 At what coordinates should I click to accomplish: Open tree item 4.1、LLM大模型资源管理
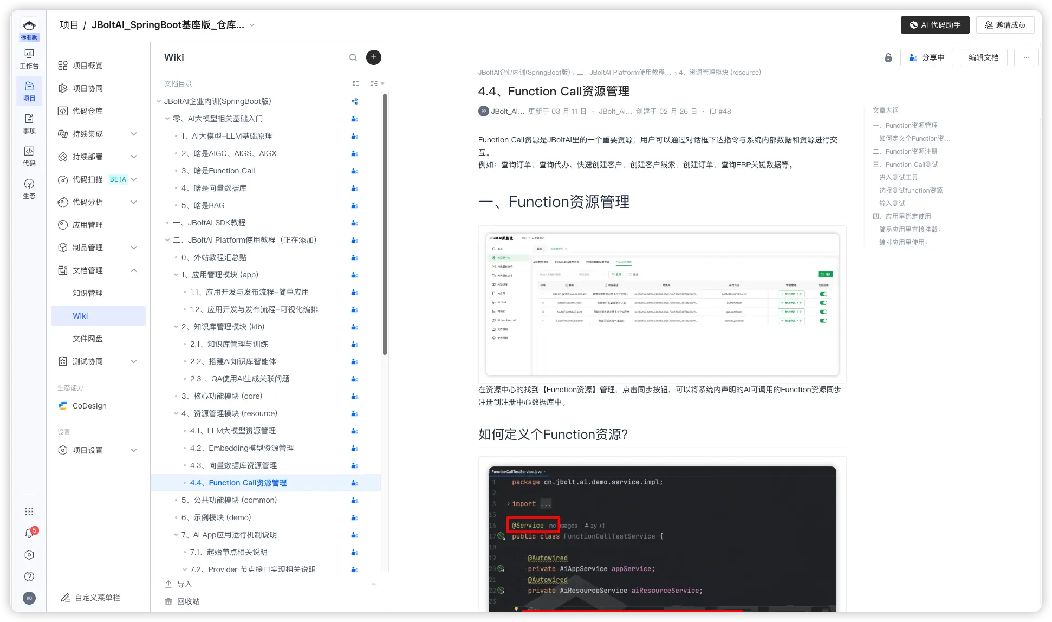pos(233,431)
